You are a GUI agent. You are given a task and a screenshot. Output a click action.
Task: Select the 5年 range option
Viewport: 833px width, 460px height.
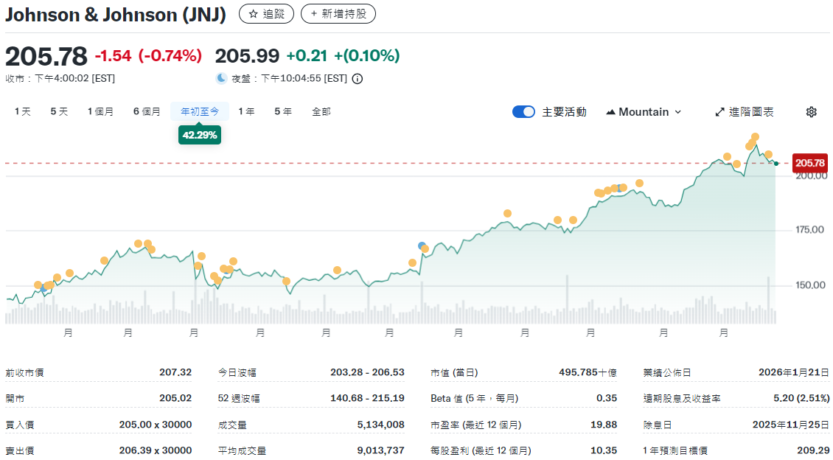tap(283, 111)
